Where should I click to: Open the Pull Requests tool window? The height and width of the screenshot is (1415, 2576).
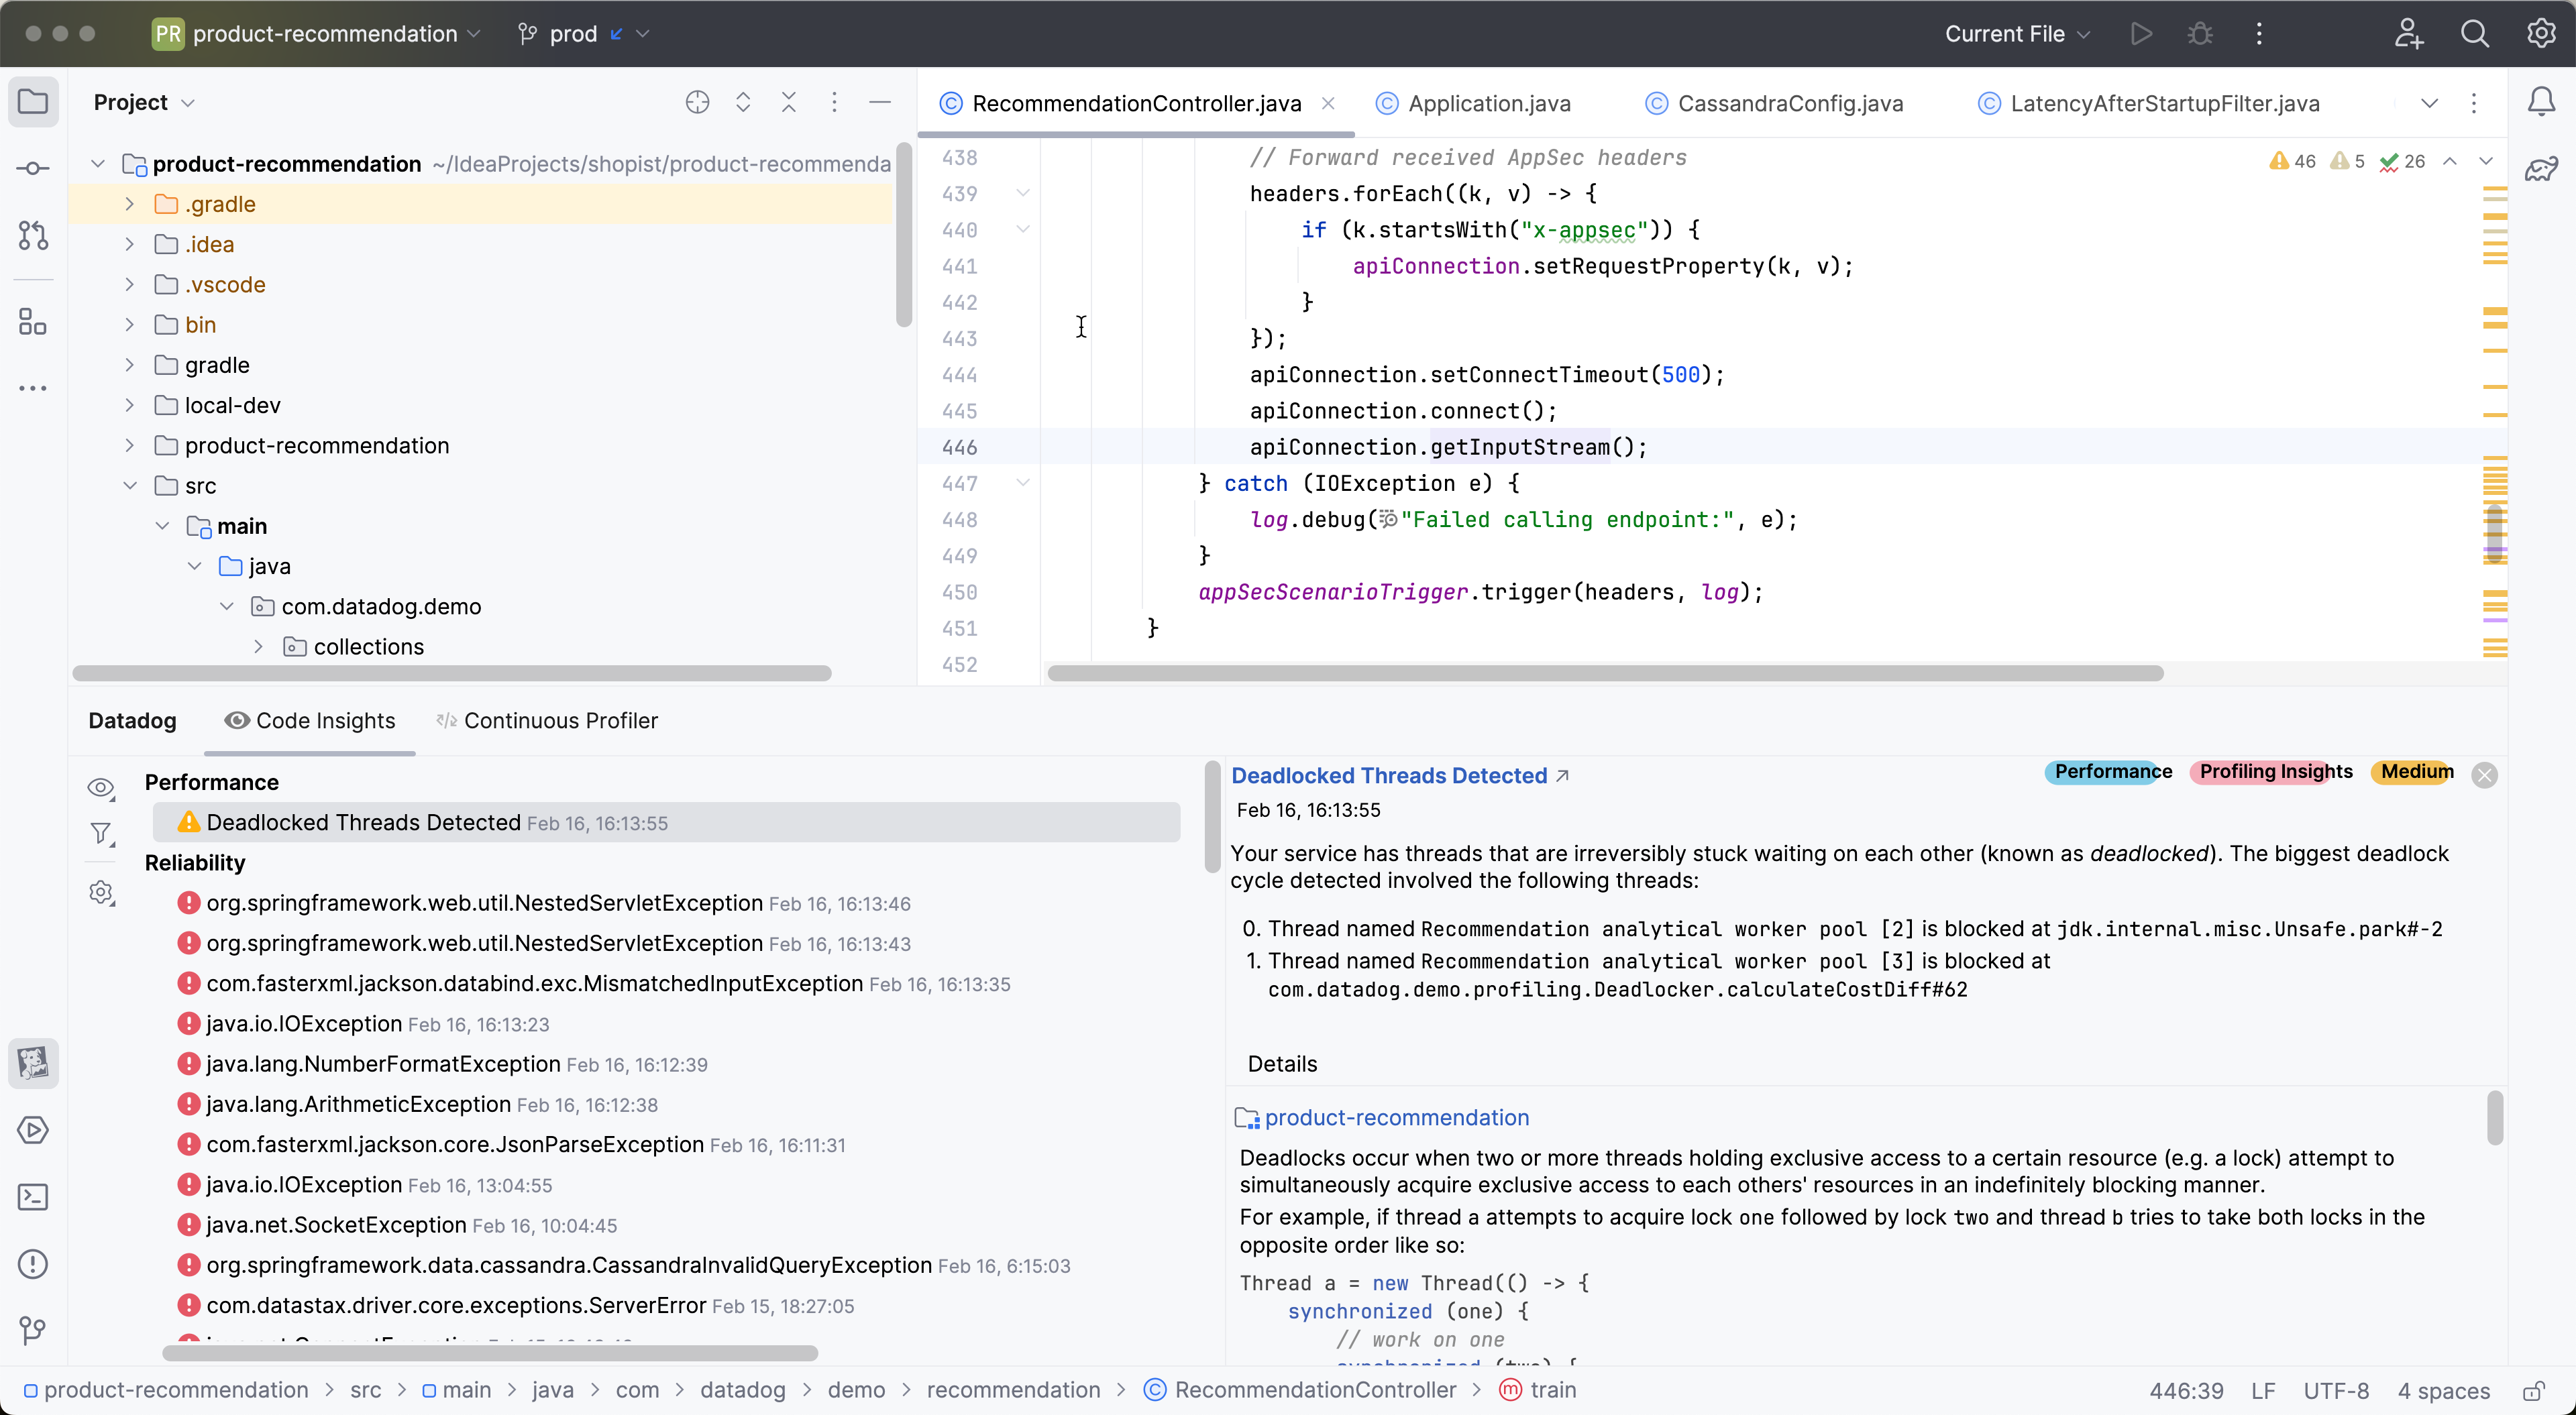pos(33,236)
